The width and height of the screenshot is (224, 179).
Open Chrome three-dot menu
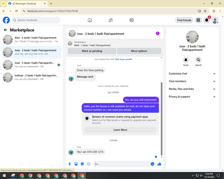tap(220, 11)
